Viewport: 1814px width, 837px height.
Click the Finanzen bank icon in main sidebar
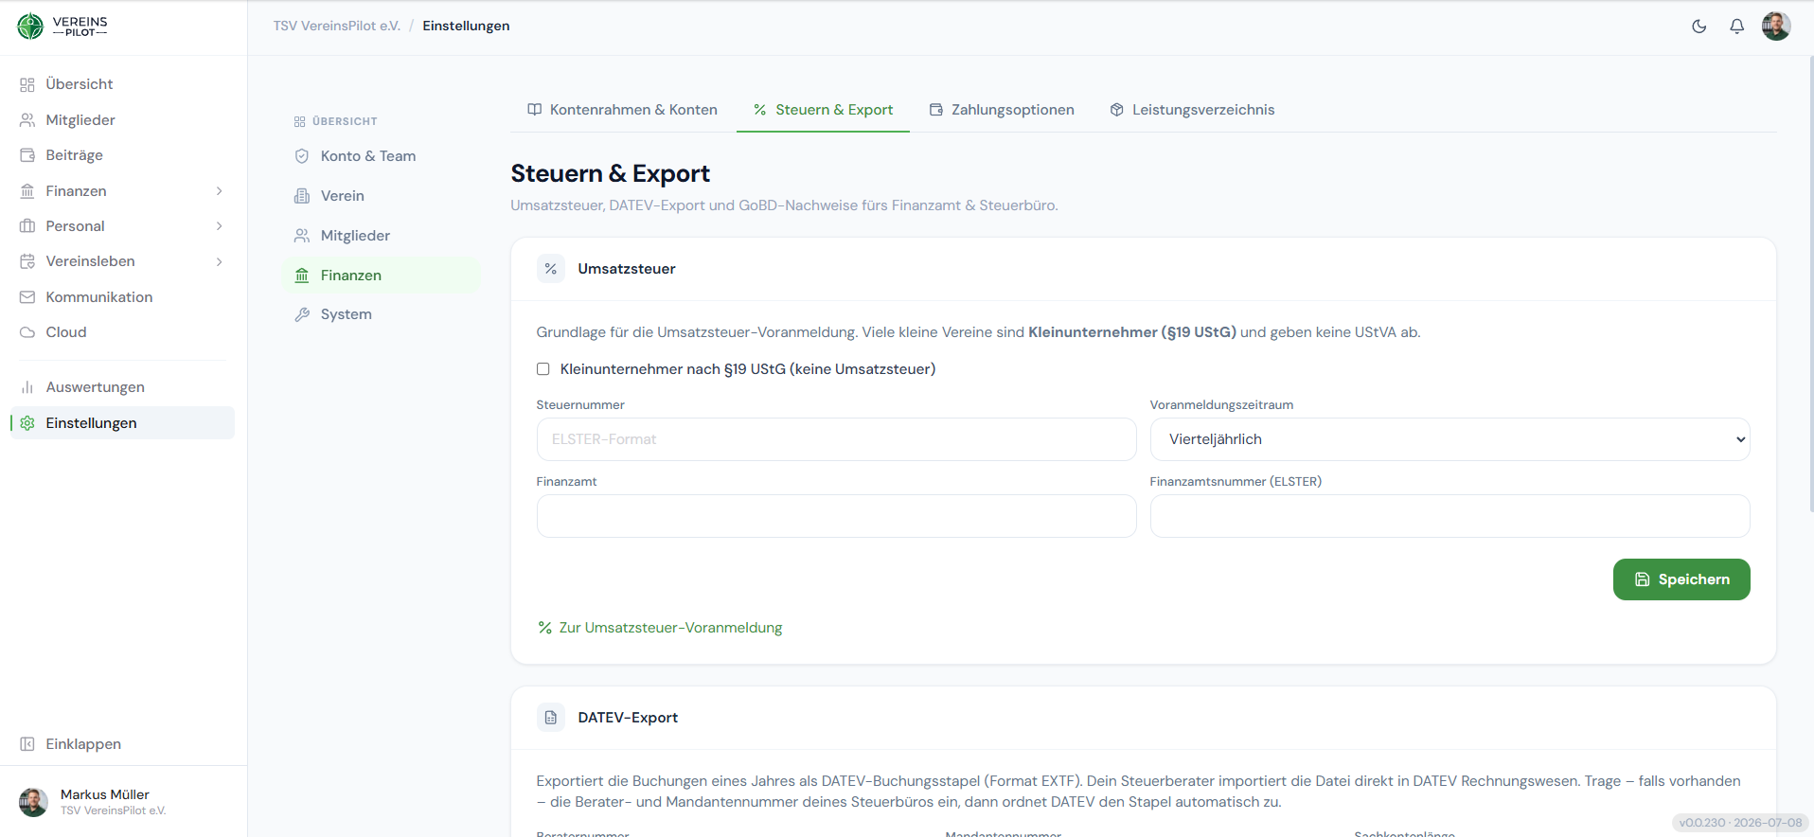pyautogui.click(x=27, y=191)
